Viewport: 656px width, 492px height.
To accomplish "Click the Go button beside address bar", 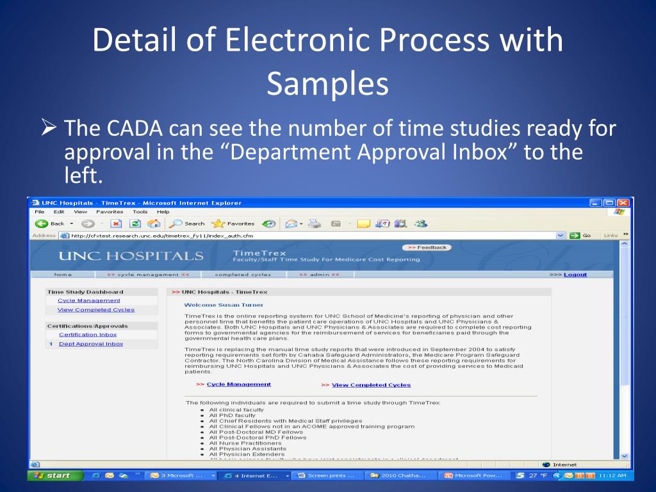I will [x=580, y=236].
